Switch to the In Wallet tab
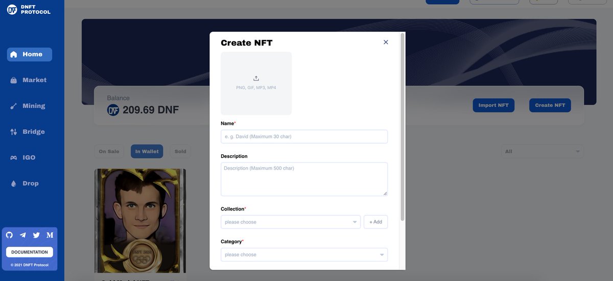Viewport: 613px width, 281px height. coord(147,151)
